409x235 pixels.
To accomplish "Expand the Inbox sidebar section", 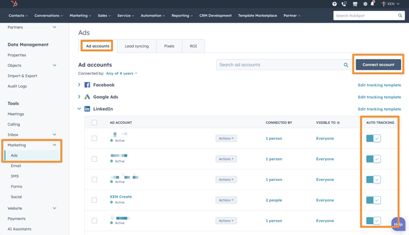I will [x=54, y=134].
